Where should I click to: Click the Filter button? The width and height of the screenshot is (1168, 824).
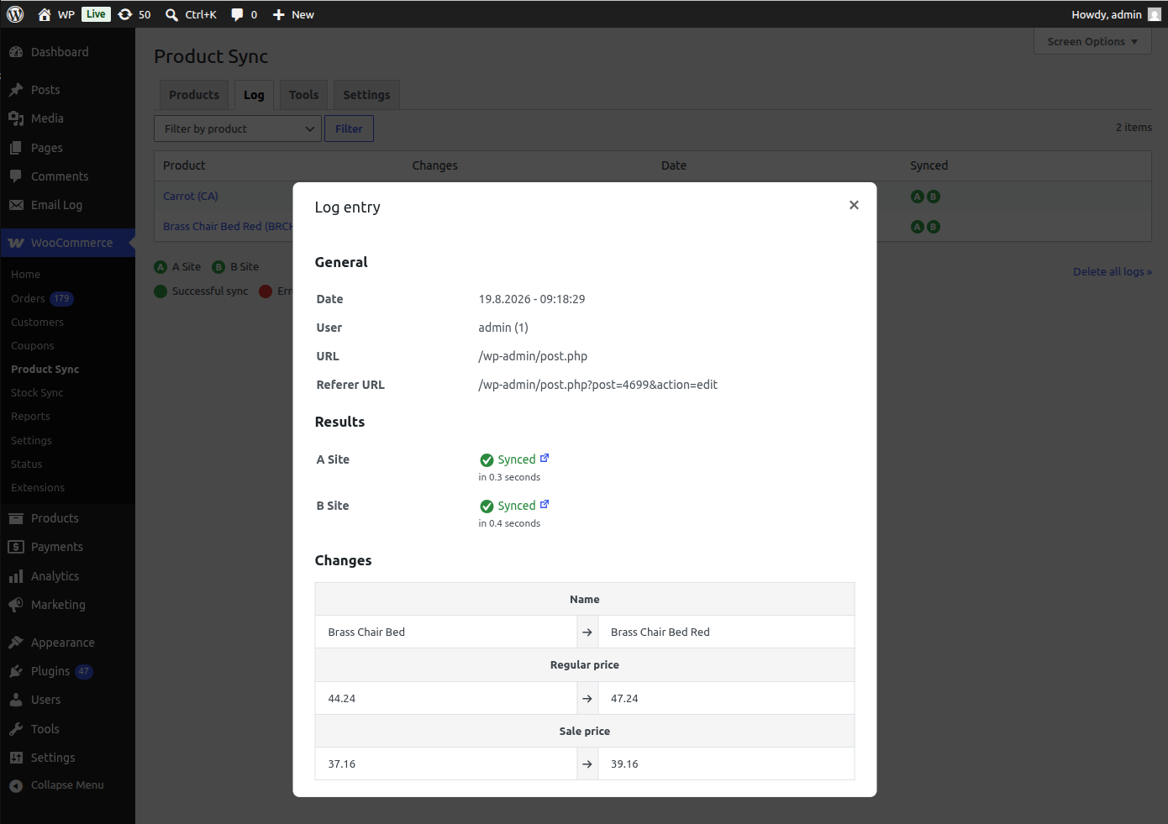349,129
